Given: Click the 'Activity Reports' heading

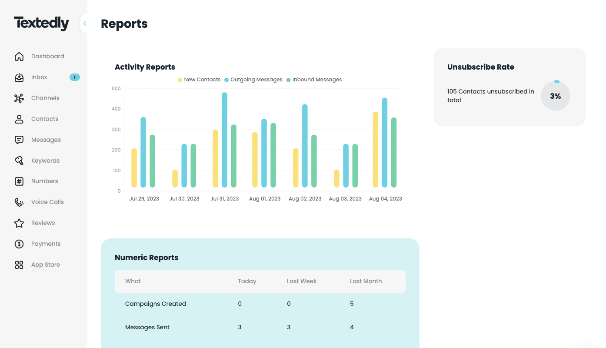Looking at the screenshot, I should pos(145,67).
